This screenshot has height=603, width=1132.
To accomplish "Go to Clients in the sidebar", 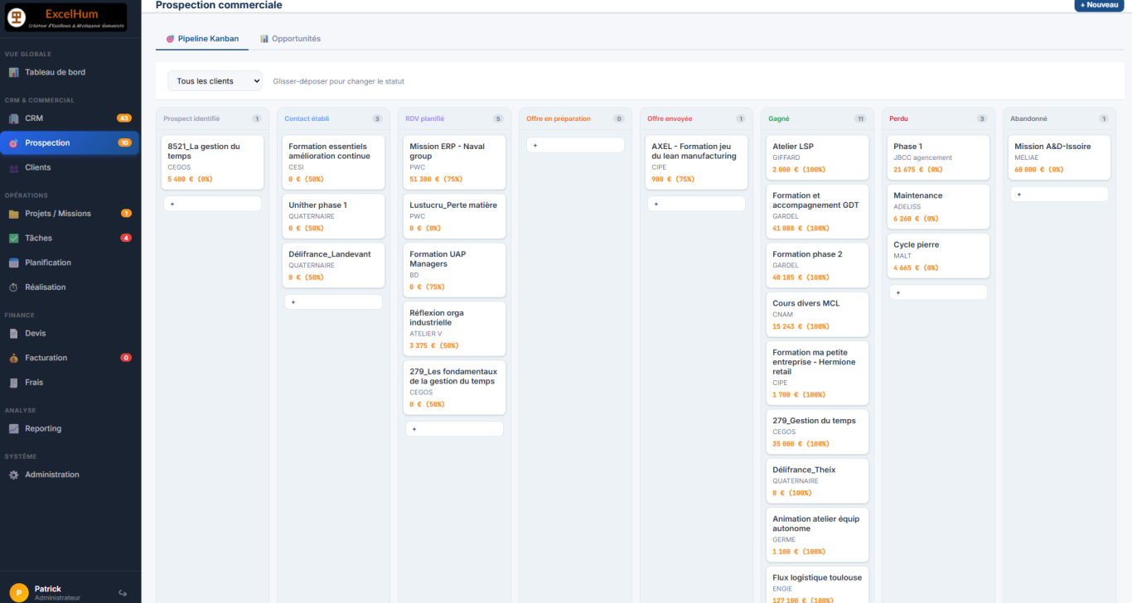I will (x=70, y=167).
